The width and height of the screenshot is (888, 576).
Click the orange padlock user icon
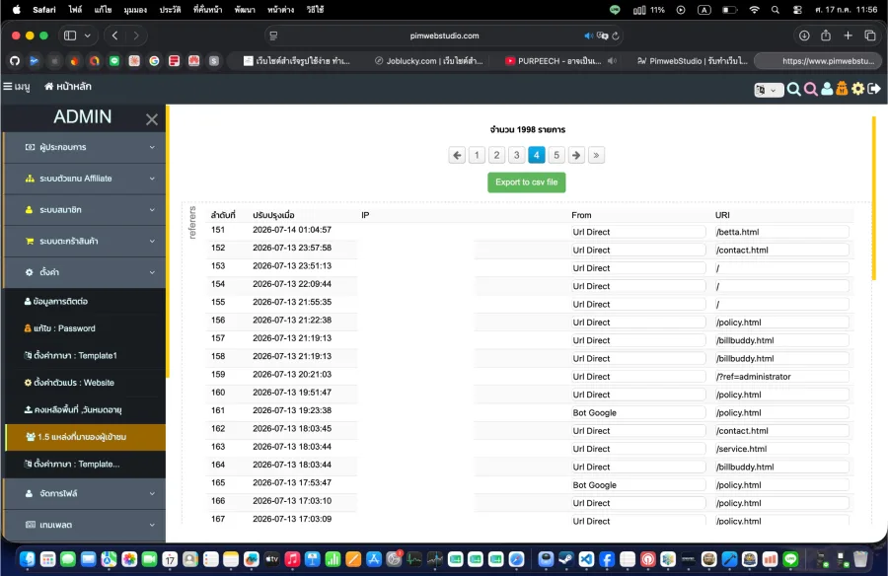pos(843,89)
